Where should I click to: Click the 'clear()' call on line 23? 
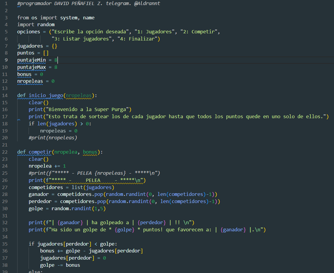tap(39, 159)
